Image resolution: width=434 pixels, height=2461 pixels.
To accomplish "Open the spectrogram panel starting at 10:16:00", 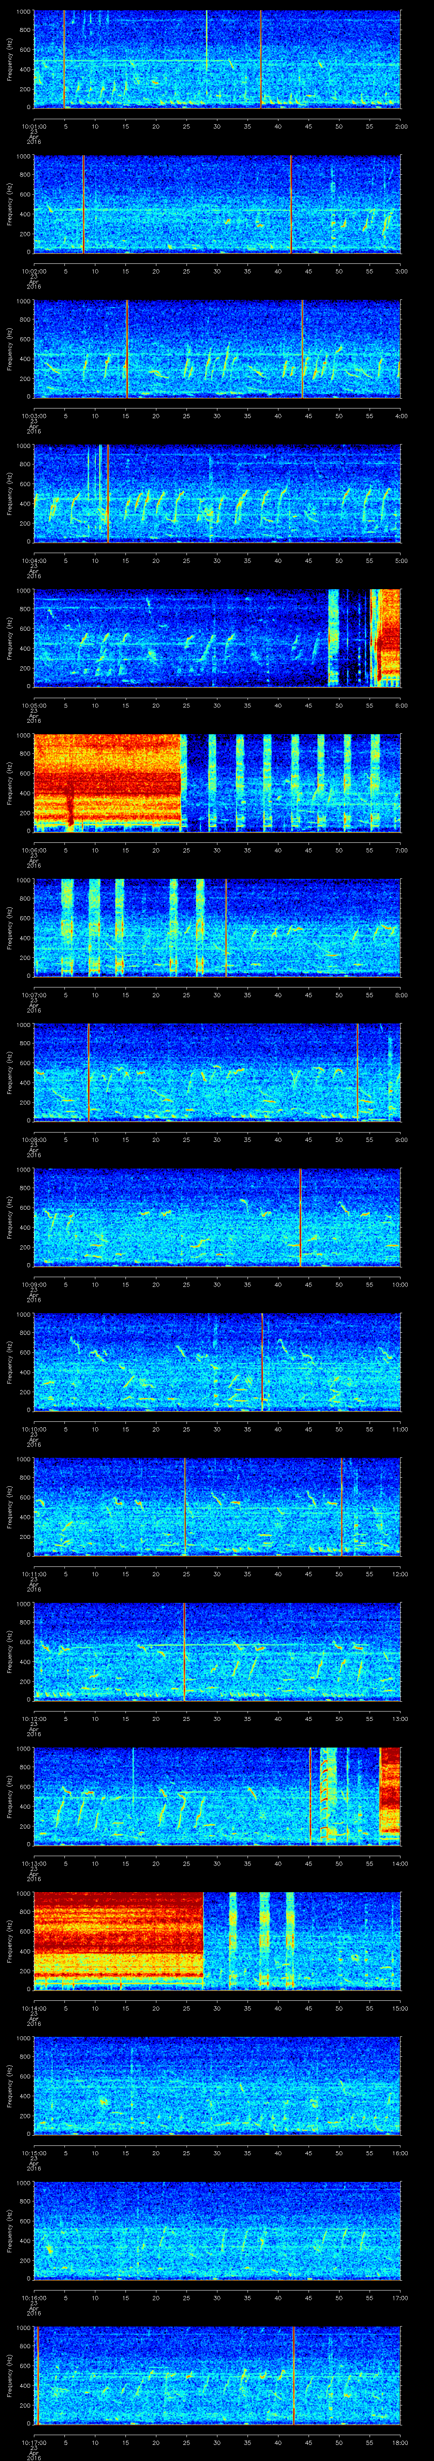I will coord(217,2230).
